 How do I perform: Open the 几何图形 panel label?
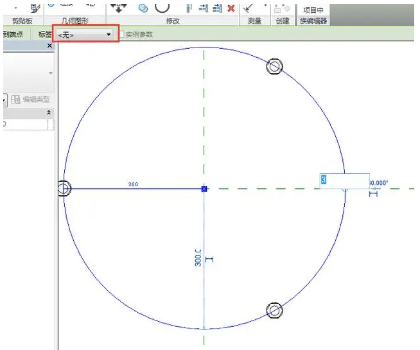76,21
